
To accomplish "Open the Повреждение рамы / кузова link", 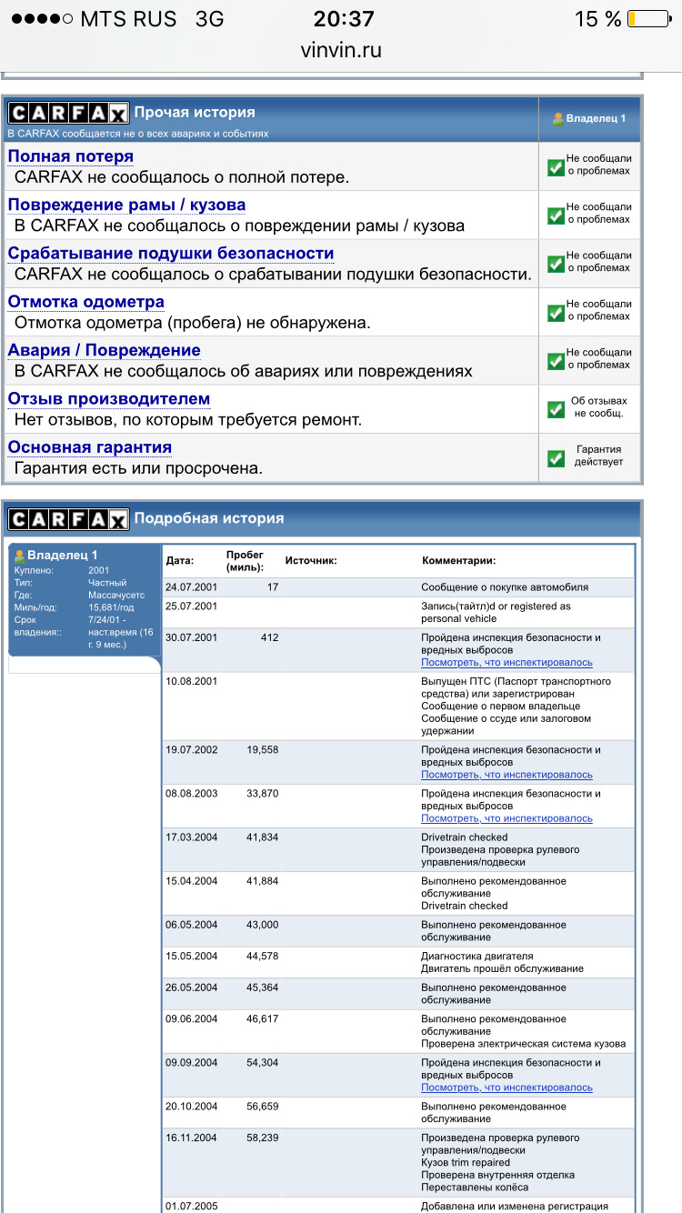I will tap(126, 205).
